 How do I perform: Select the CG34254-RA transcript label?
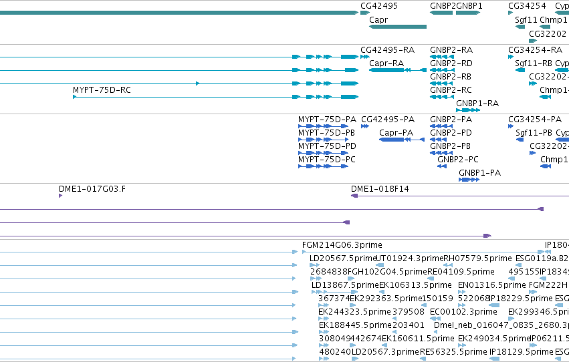(536, 49)
